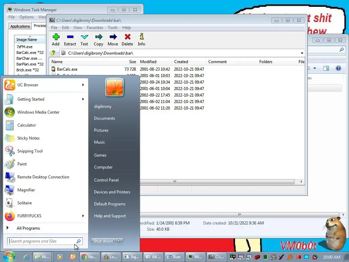
Task: Open Documents from the Start menu
Action: (x=104, y=118)
